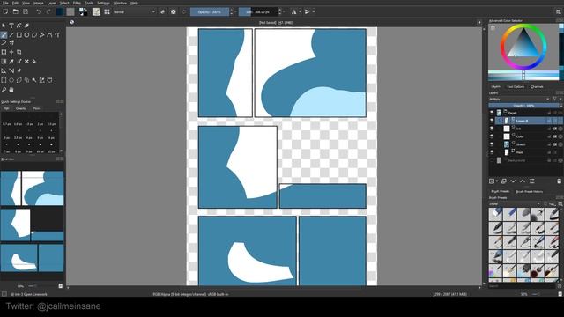Expand the add layer dropdown arrow
This screenshot has height=317, width=564.
click(x=497, y=181)
